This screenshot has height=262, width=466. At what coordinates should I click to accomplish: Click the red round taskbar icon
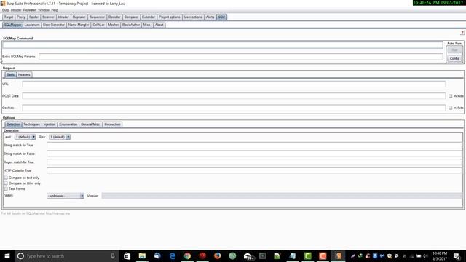[202, 255]
